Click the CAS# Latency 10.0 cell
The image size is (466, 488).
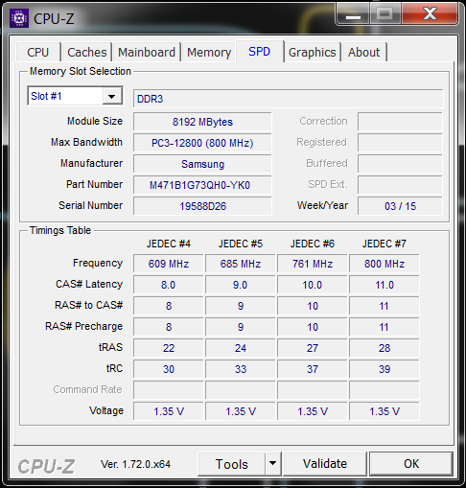pyautogui.click(x=313, y=285)
